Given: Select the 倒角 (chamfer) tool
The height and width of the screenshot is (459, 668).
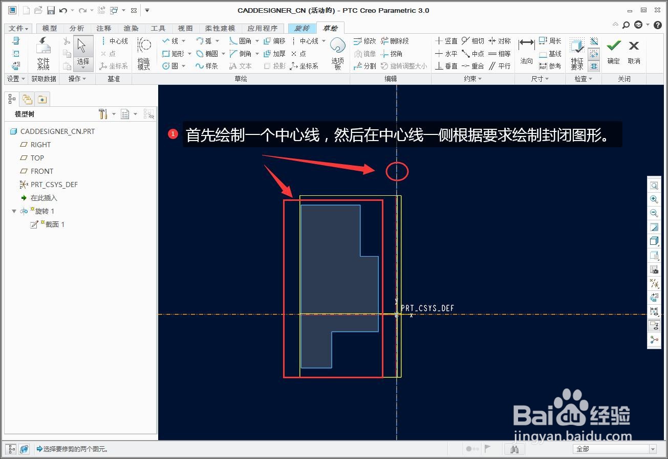Looking at the screenshot, I should (241, 54).
